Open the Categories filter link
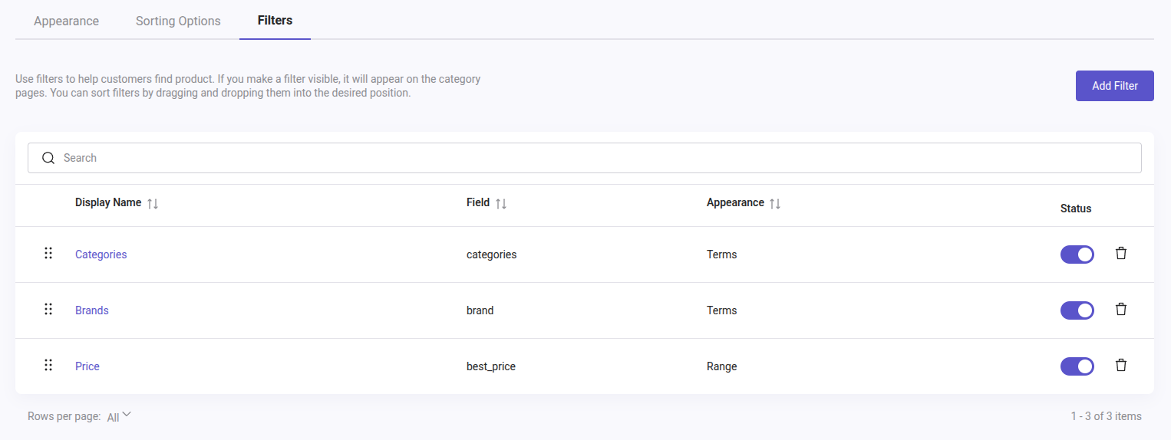Viewport: 1171px width, 440px height. (101, 254)
